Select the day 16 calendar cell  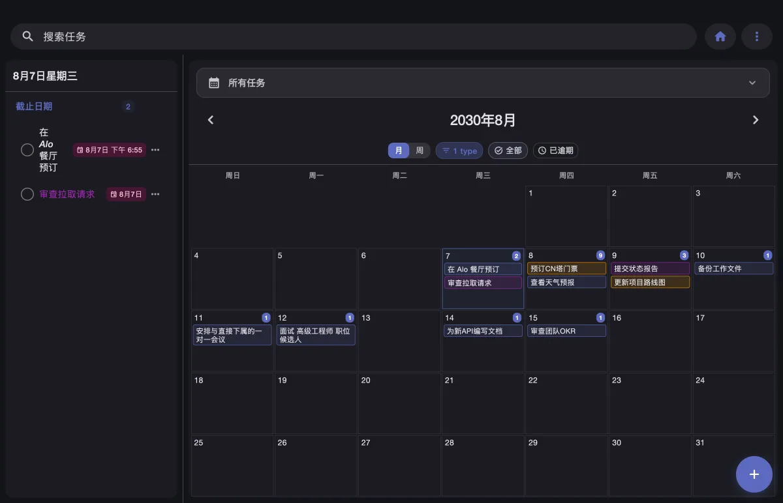[x=650, y=341]
